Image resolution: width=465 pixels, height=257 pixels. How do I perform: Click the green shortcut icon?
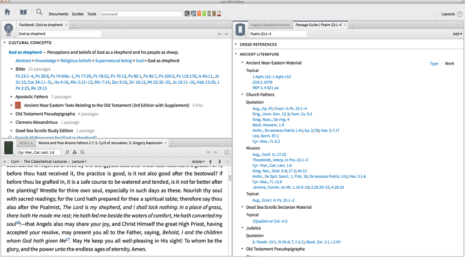pos(204,14)
